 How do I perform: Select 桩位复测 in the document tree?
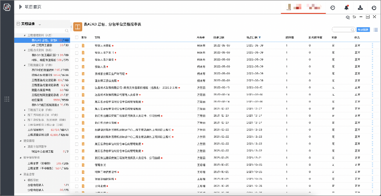[37, 100]
